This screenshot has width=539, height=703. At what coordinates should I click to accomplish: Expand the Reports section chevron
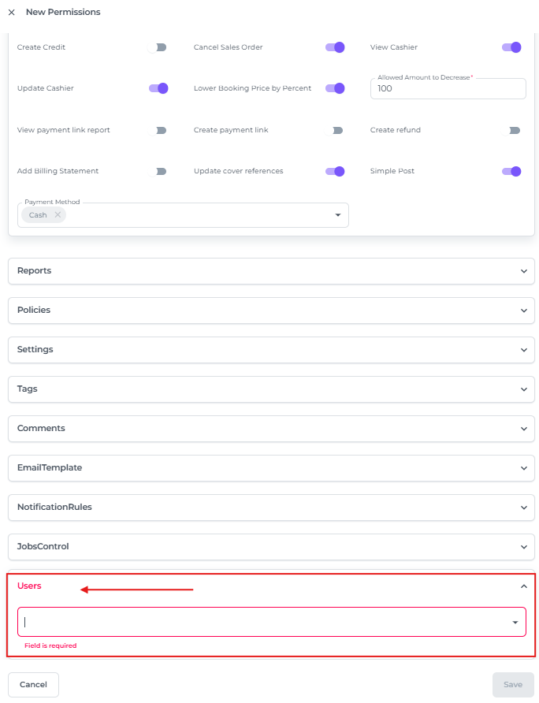pos(524,271)
